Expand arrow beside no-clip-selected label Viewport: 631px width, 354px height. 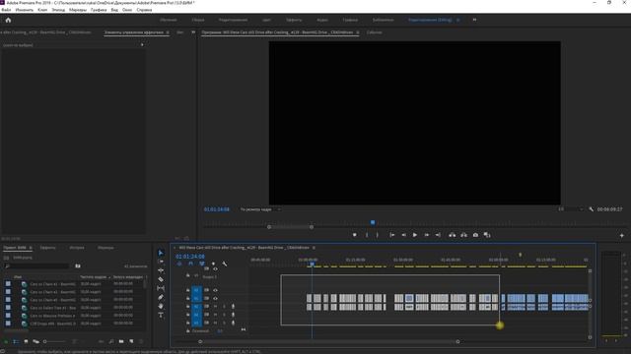(x=142, y=45)
